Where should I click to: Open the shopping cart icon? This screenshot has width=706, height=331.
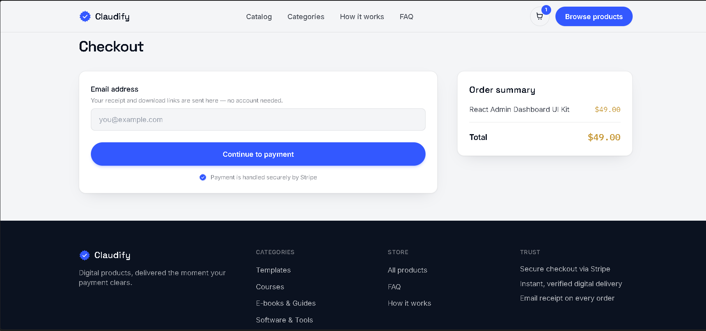[539, 16]
